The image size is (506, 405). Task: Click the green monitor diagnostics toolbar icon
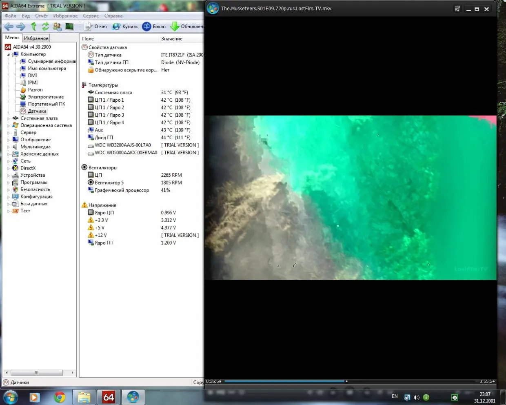click(69, 27)
